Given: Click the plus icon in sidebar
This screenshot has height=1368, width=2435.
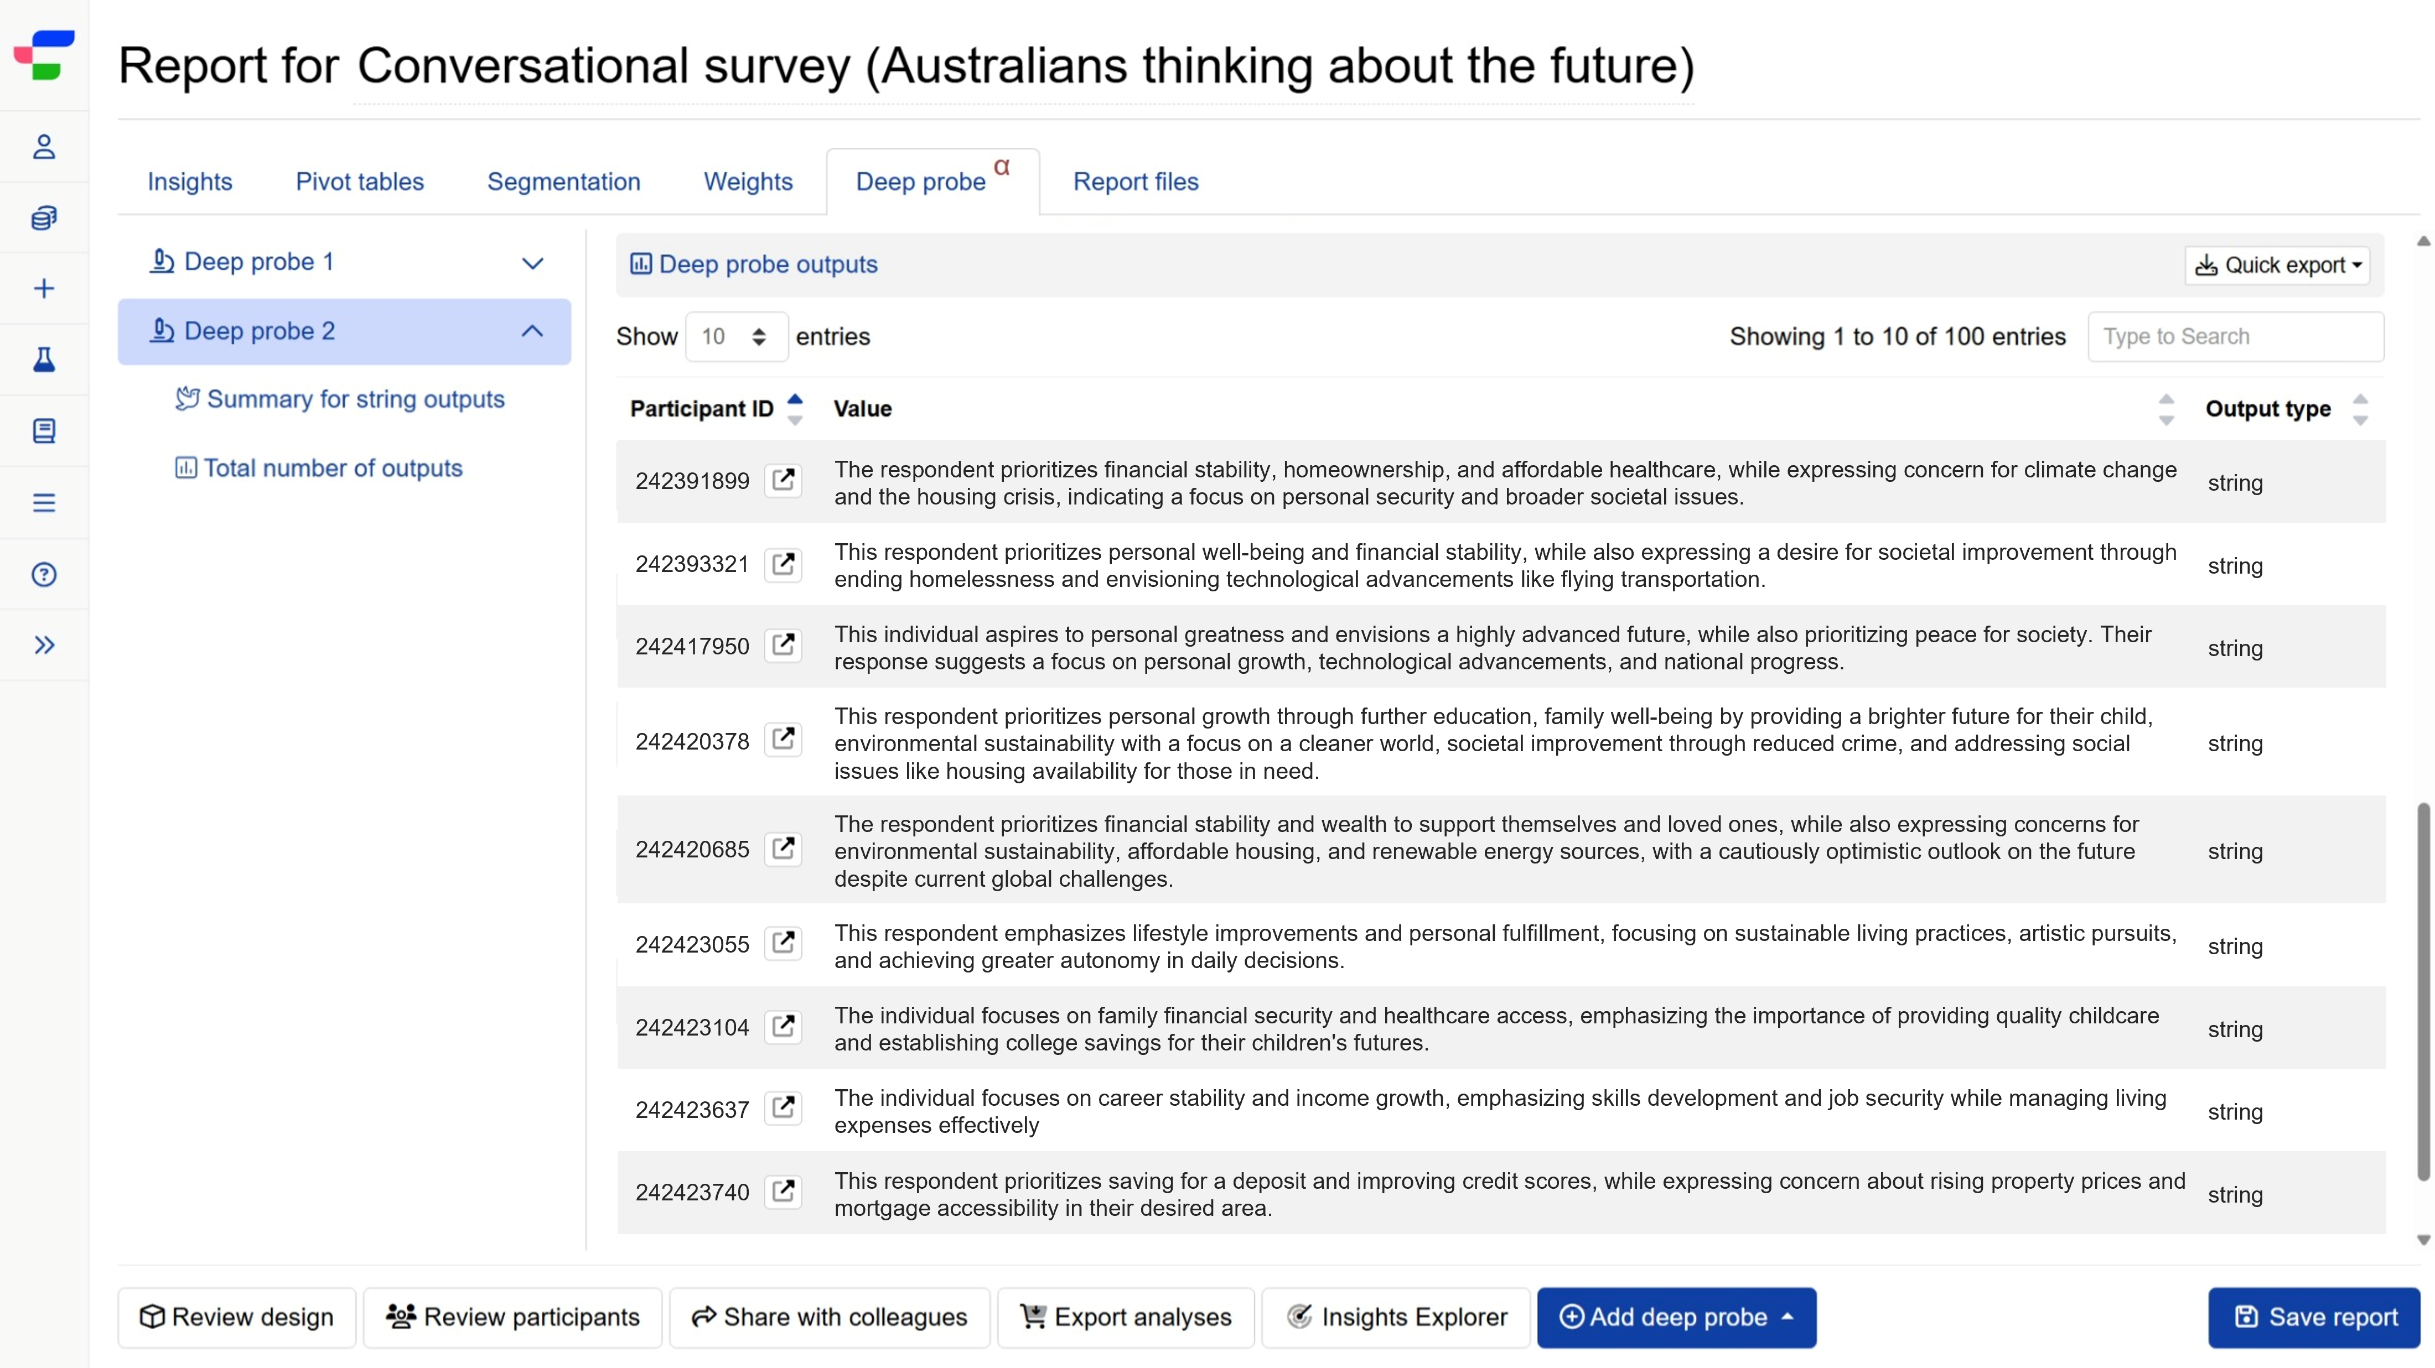Looking at the screenshot, I should [44, 288].
